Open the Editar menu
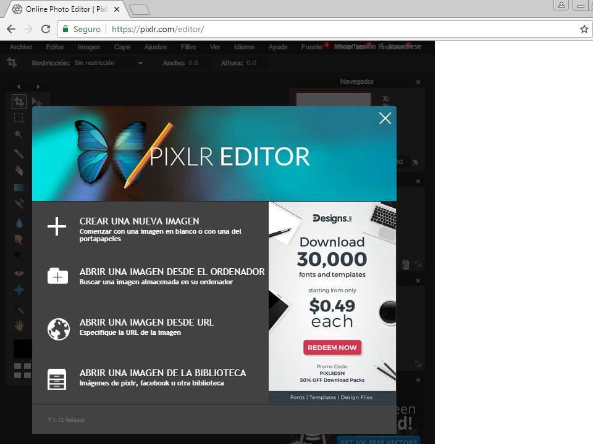 tap(55, 47)
